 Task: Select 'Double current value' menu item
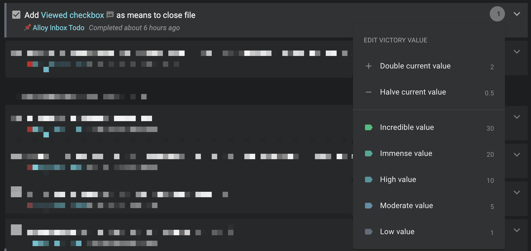click(x=415, y=66)
